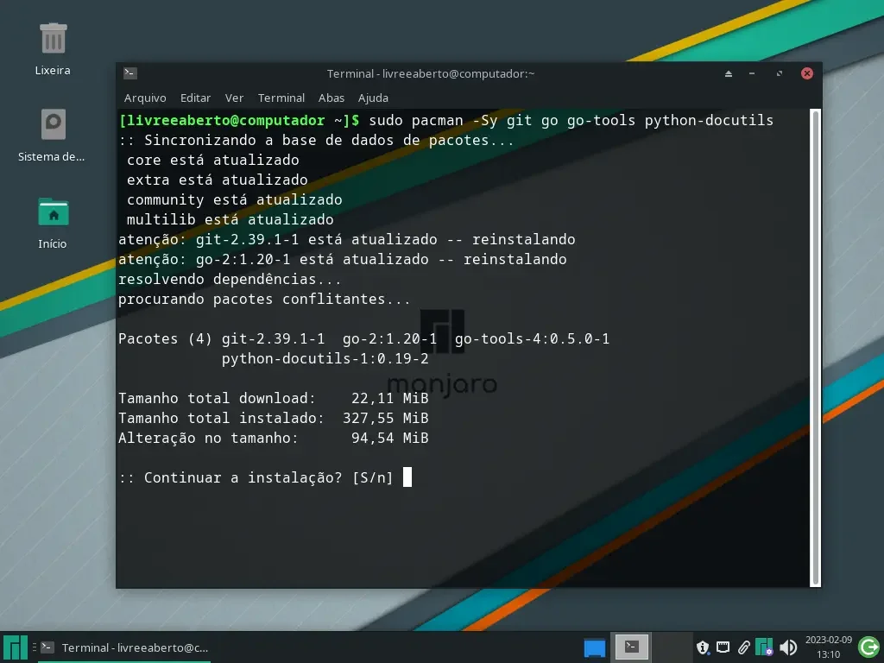Click the terminal window title text

(x=431, y=73)
